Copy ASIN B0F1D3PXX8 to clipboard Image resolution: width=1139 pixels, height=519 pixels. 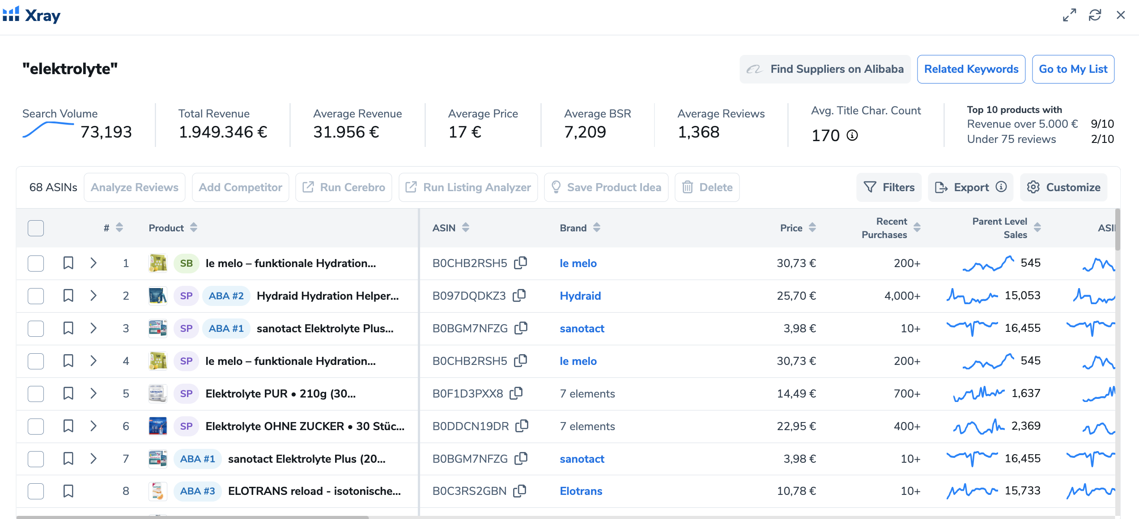pos(516,393)
